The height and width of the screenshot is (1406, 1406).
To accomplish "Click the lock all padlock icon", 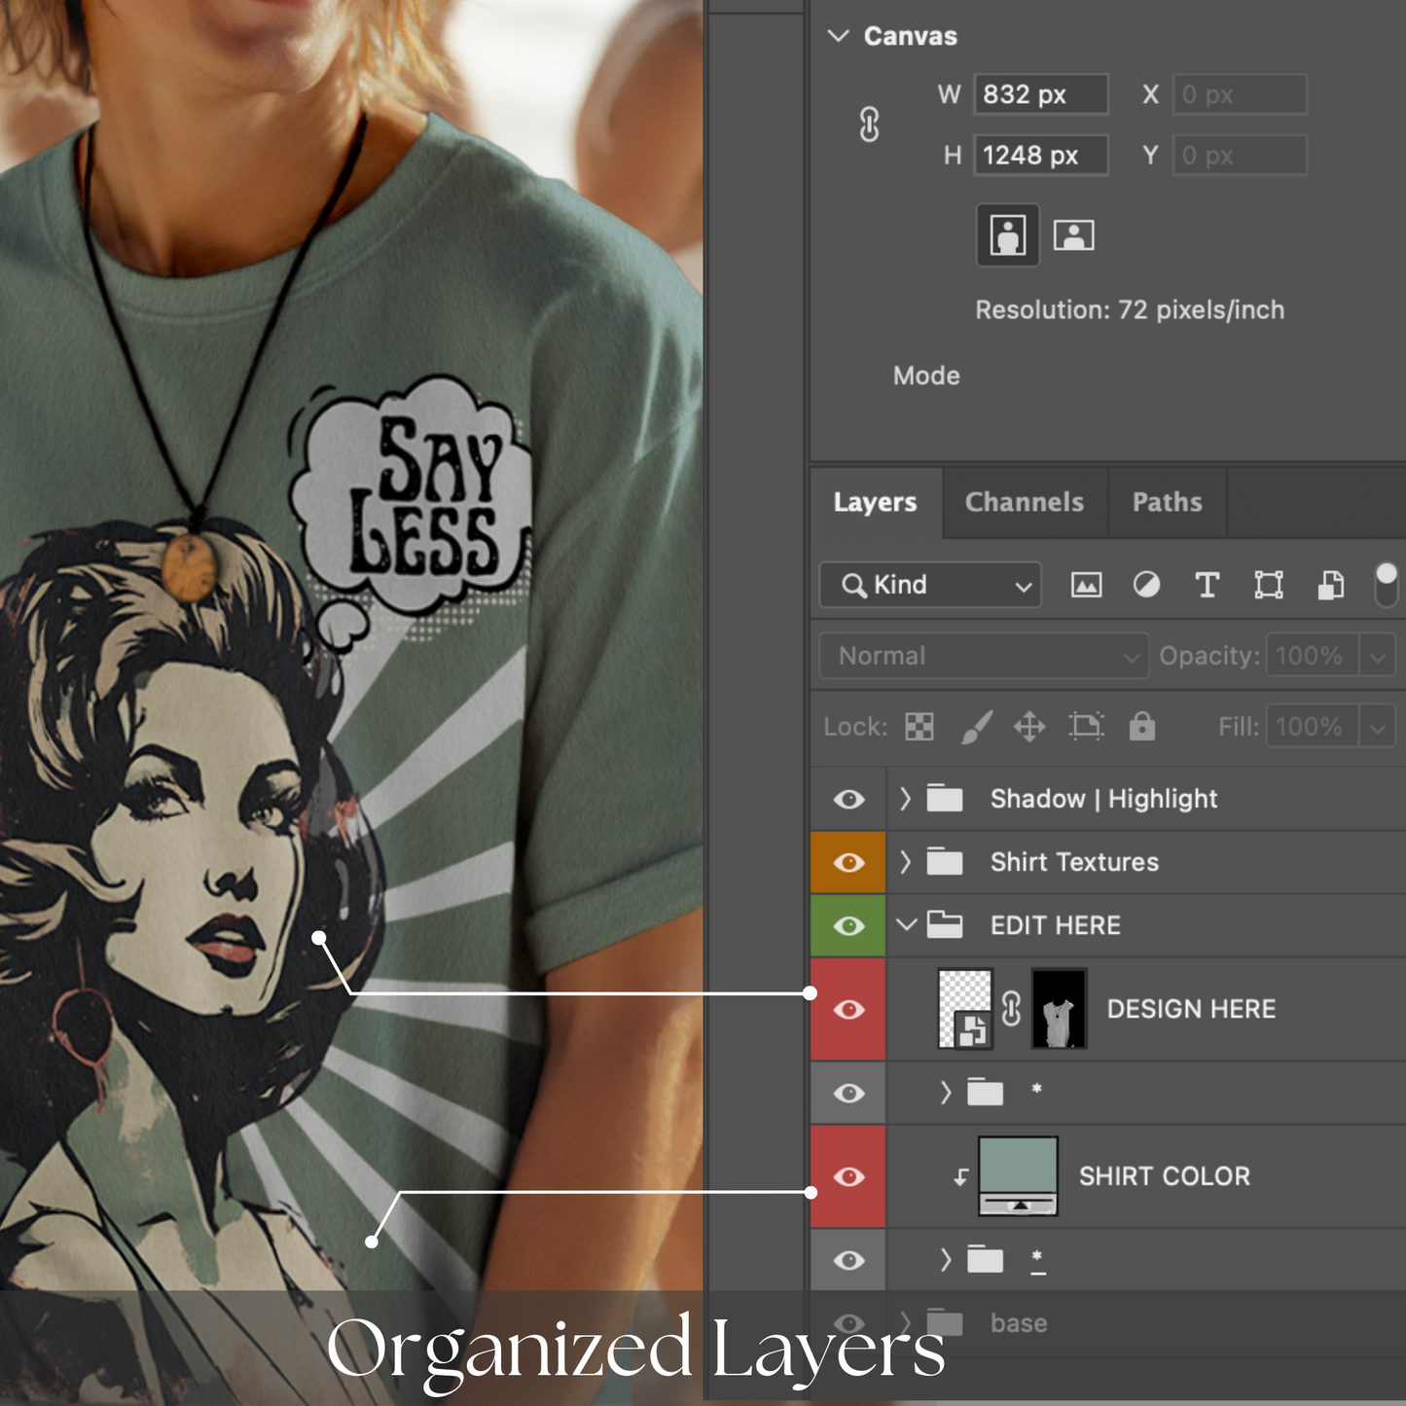I will point(1141,726).
